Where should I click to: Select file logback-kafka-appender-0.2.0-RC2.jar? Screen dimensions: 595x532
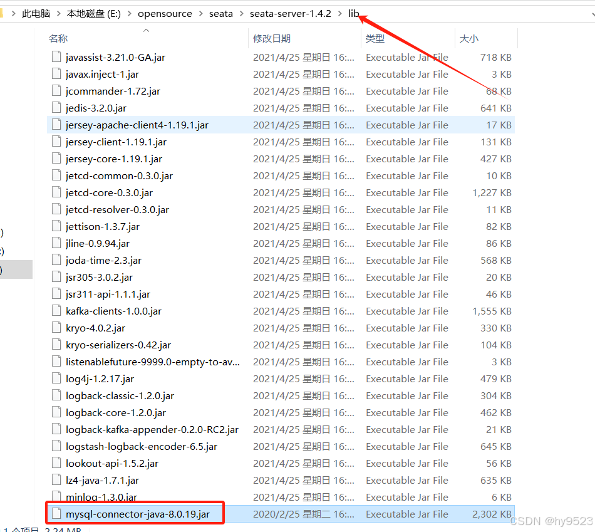pyautogui.click(x=152, y=429)
